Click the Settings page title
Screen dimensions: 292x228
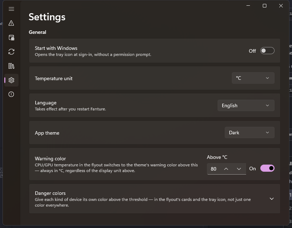(x=47, y=17)
